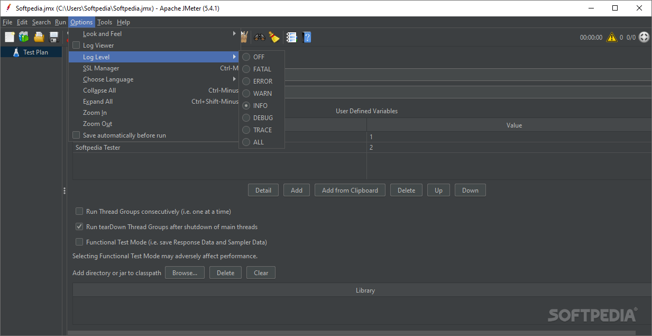This screenshot has height=336, width=652.
Task: Open the File menu
Action: click(x=7, y=22)
